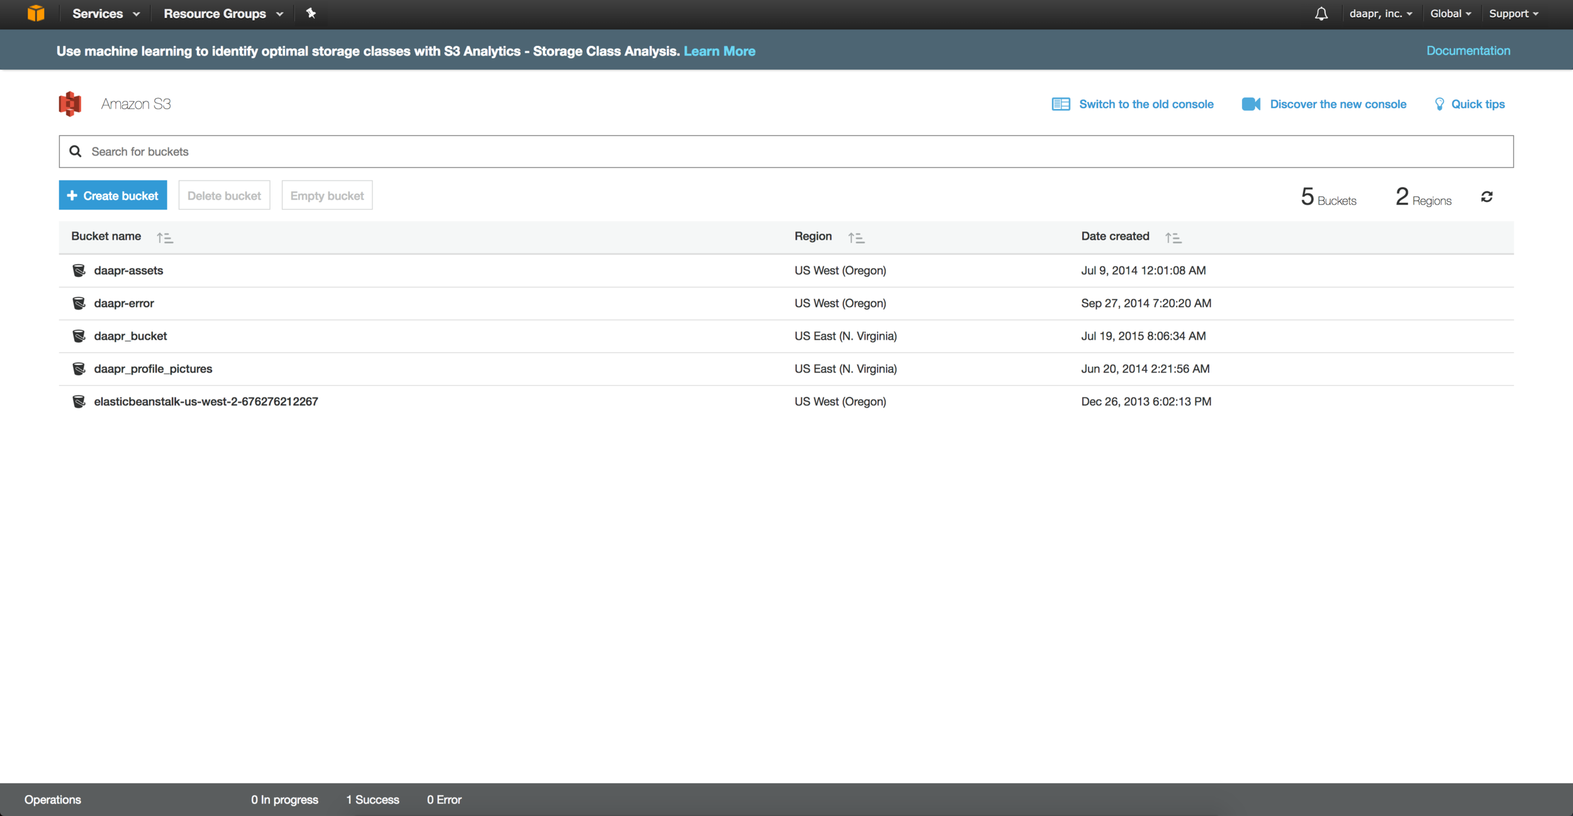Viewport: 1573px width, 816px height.
Task: Sort by Bucket name sort icon
Action: click(x=165, y=238)
